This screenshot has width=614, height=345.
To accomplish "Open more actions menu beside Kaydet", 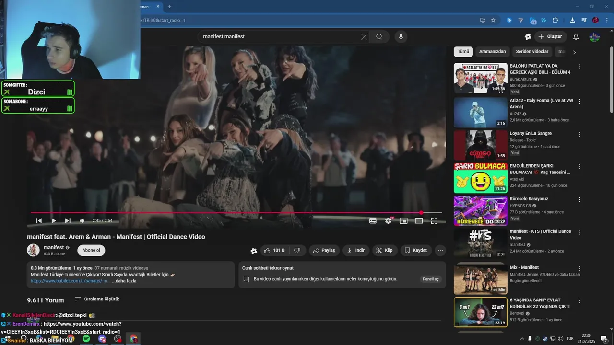I will 440,250.
